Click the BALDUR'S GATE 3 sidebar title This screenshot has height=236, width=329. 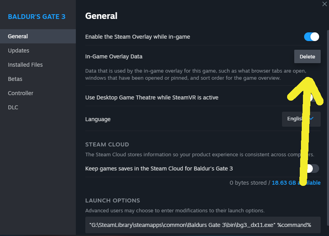(37, 17)
